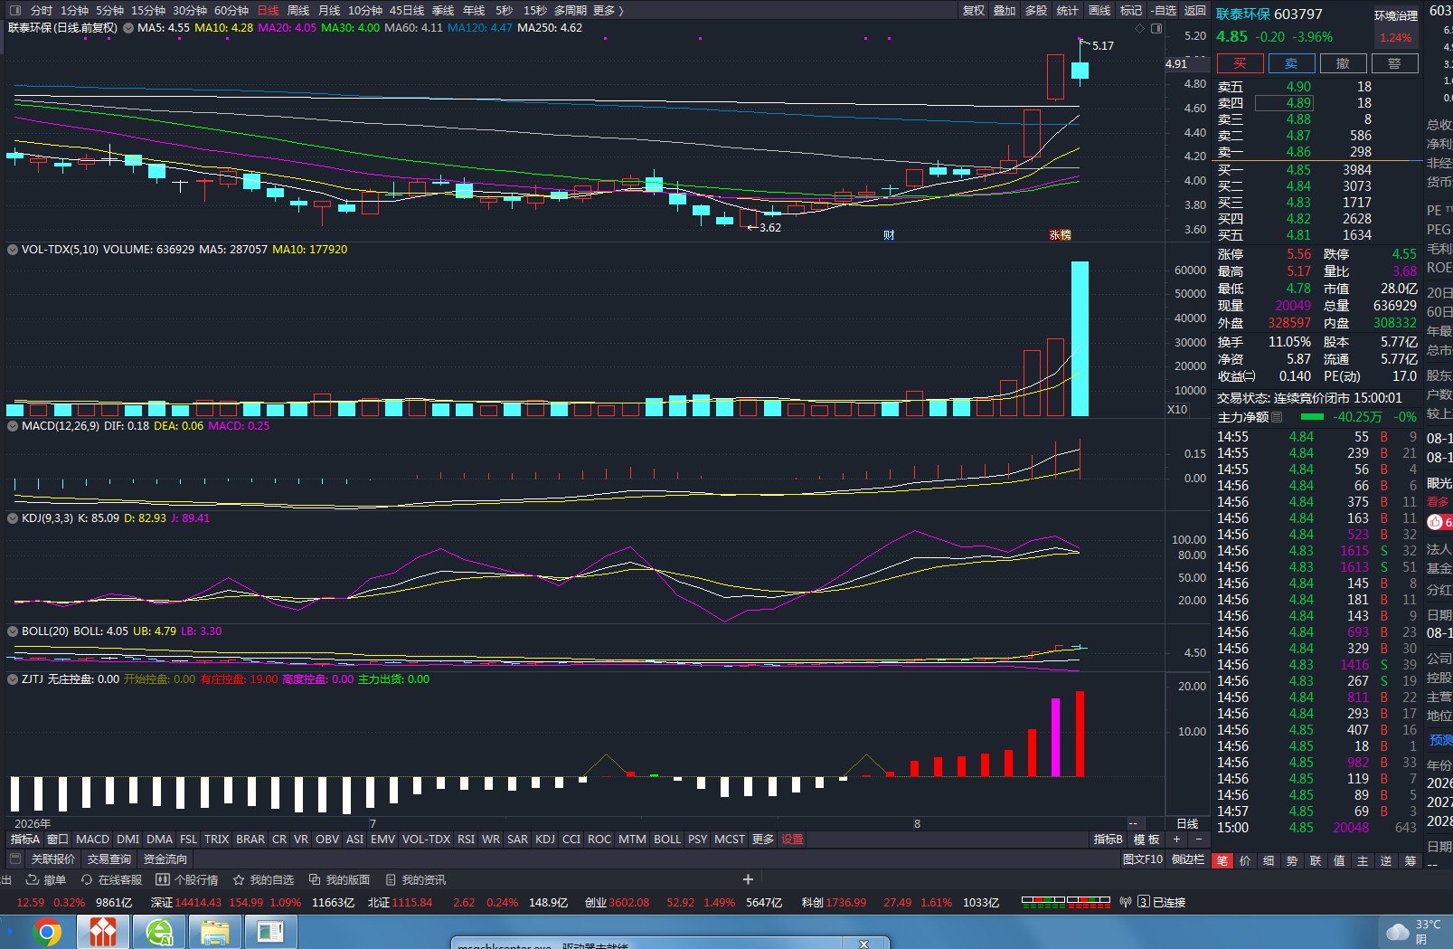The width and height of the screenshot is (1453, 949).
Task: Click the layout panel icon beside 分时
Action: pos(14,10)
